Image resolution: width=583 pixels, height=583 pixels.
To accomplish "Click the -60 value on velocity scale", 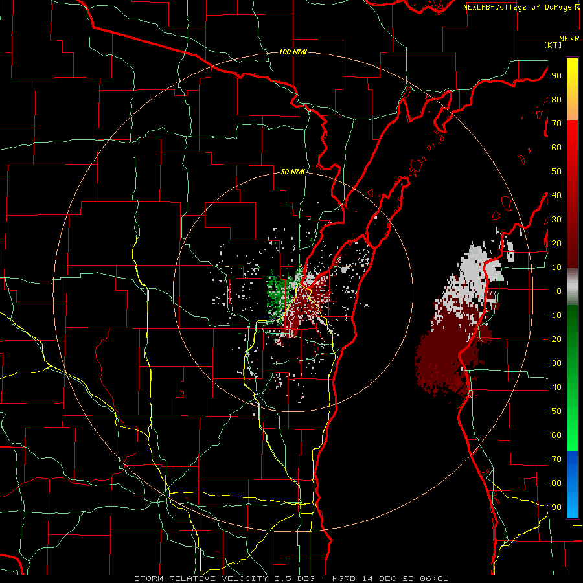I will (x=554, y=435).
